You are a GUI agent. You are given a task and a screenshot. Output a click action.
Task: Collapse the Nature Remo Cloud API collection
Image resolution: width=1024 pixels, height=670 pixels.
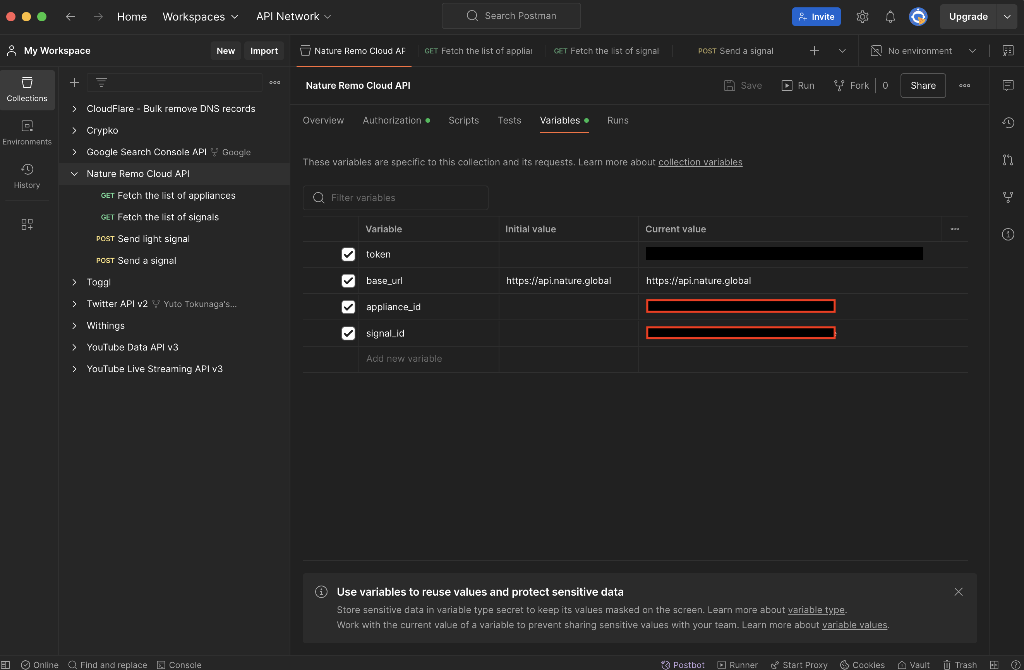[74, 174]
